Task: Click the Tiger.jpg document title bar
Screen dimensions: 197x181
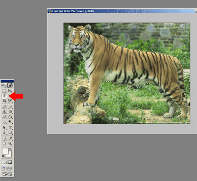Action: coord(122,11)
